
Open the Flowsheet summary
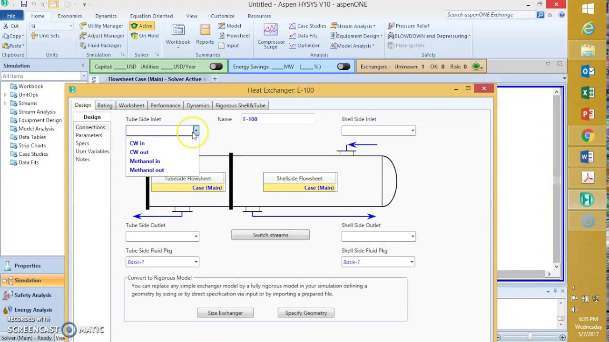coord(234,36)
